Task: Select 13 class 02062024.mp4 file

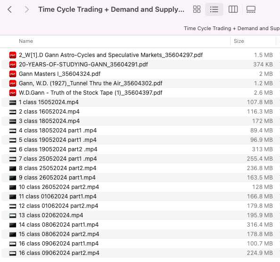Action: (x=140, y=215)
